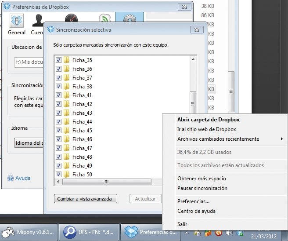
Task: Select the Ficha_49 folder name
Action: point(82,166)
